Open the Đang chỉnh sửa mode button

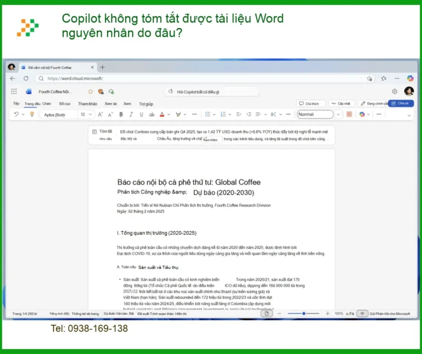pos(374,104)
